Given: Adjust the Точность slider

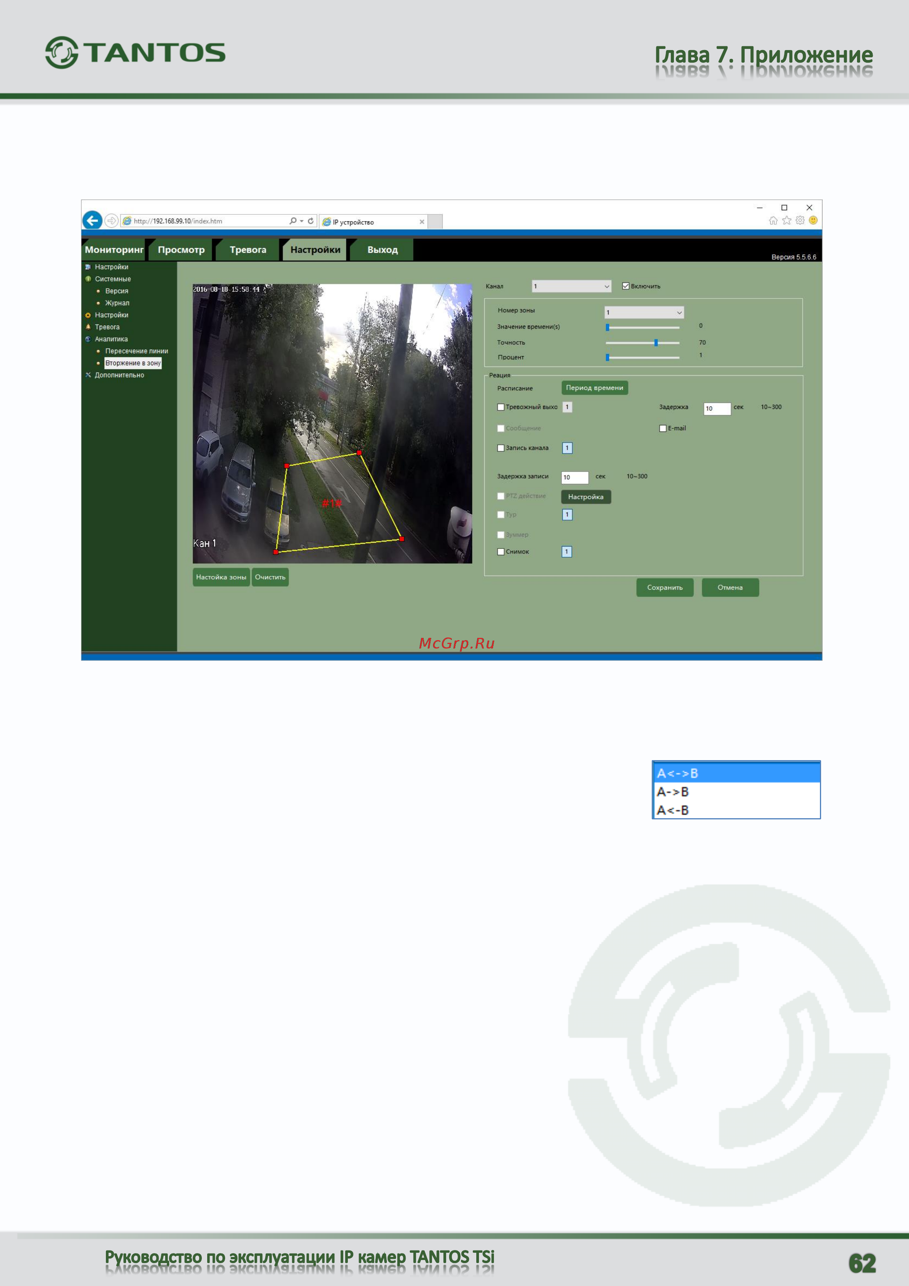Looking at the screenshot, I should [x=643, y=342].
